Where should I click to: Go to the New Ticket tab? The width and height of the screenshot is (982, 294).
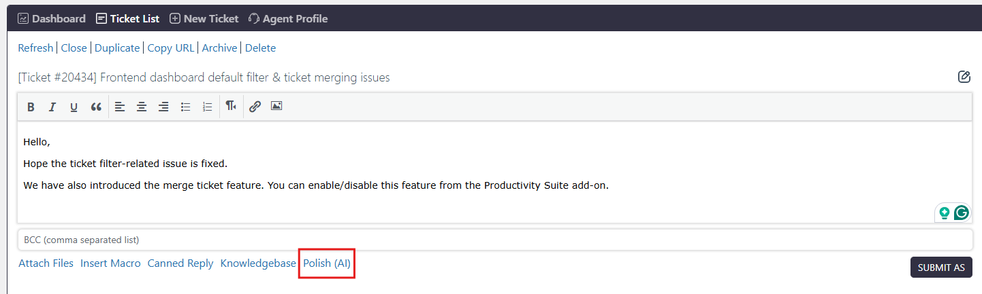tap(204, 19)
